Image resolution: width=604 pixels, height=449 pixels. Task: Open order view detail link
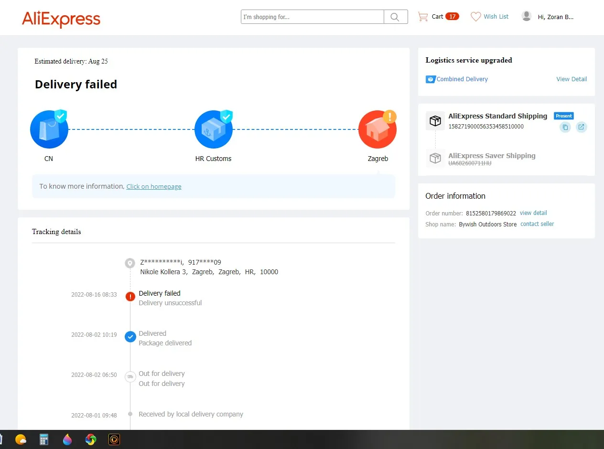(533, 213)
